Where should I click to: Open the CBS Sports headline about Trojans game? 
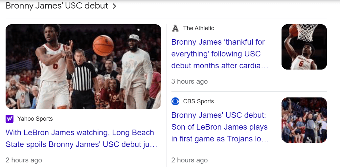[220, 127]
